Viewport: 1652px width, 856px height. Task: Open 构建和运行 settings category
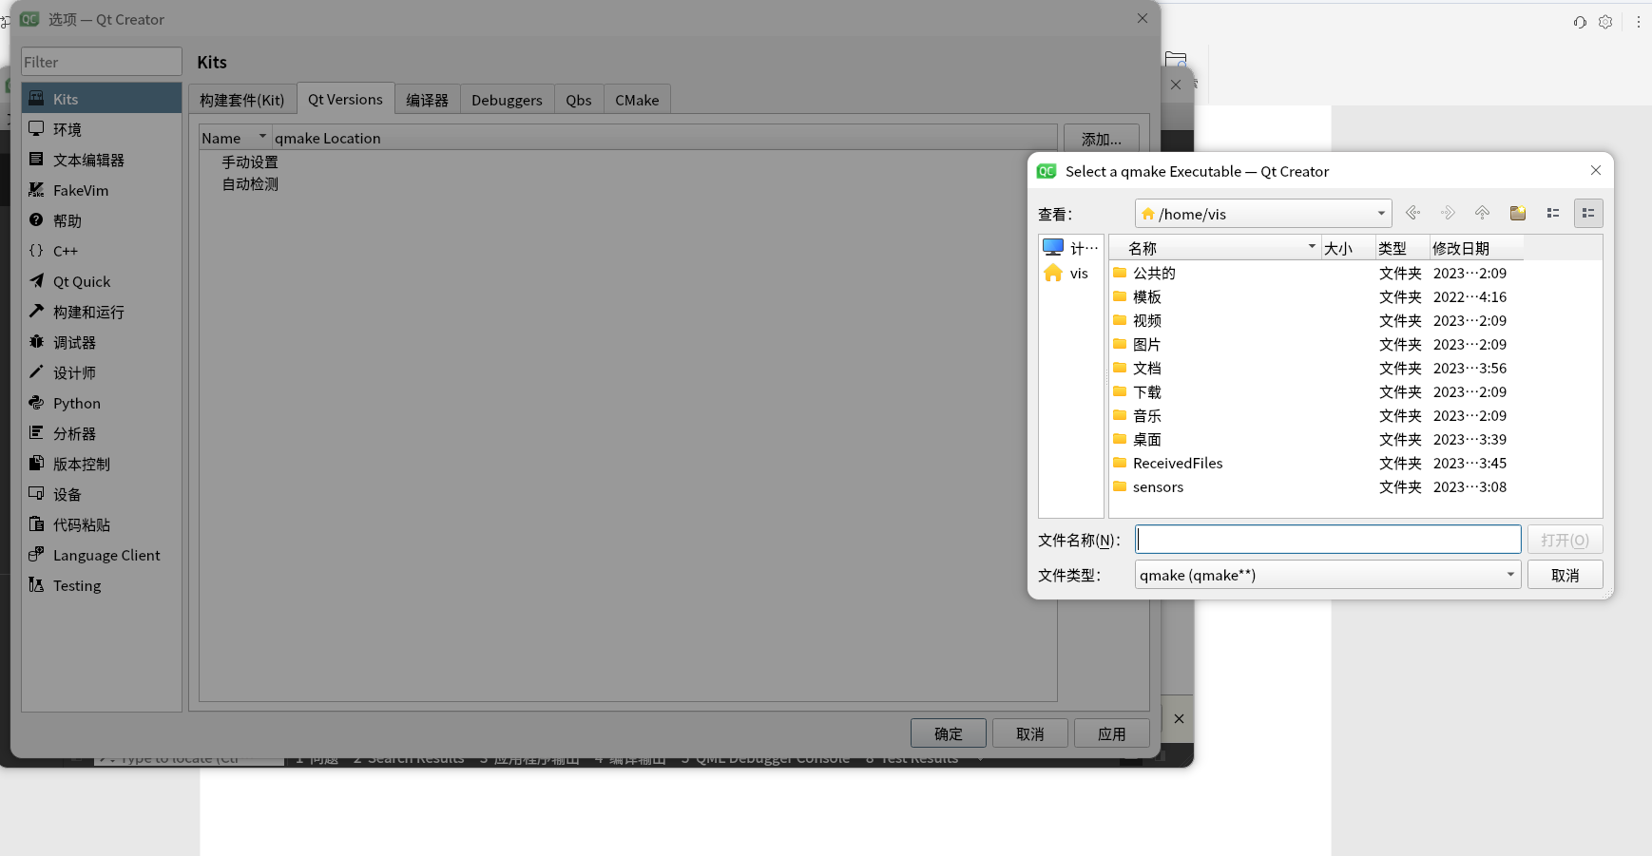point(102,312)
